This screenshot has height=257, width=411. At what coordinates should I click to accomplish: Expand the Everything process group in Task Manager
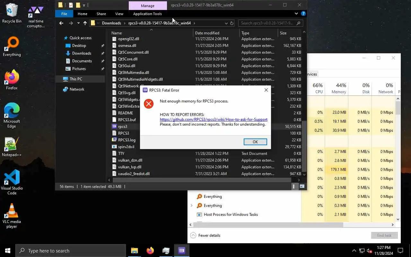[x=192, y=206]
